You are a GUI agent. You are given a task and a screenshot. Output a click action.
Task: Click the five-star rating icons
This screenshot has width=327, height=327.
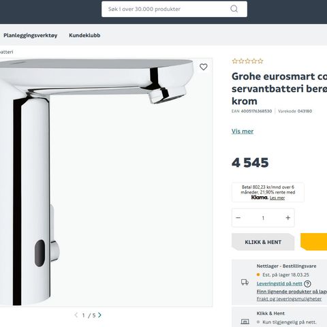pos(247,61)
